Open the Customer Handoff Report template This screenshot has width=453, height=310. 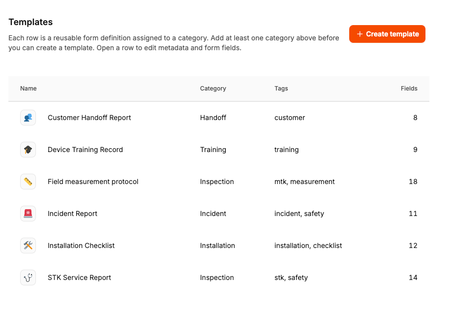90,118
